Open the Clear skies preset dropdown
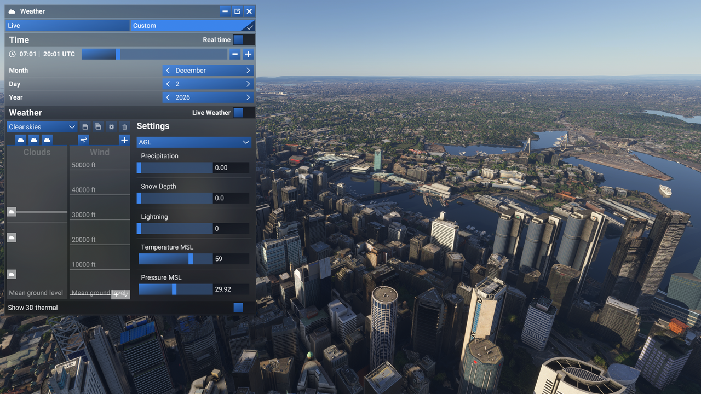This screenshot has width=701, height=394. pos(42,127)
